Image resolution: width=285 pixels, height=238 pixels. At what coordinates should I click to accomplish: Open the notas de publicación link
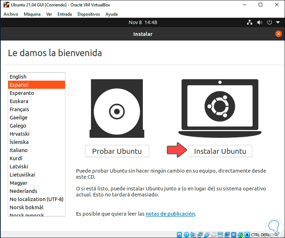(170, 213)
